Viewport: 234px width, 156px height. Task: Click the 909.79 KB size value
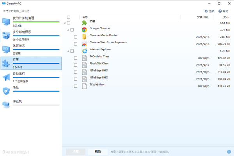(224, 44)
